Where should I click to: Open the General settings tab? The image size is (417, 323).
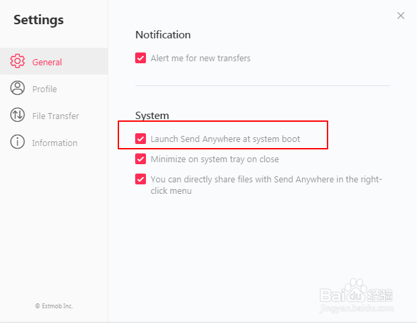47,62
